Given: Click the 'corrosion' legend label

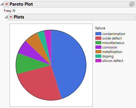Looking at the screenshot, I should [110, 47].
